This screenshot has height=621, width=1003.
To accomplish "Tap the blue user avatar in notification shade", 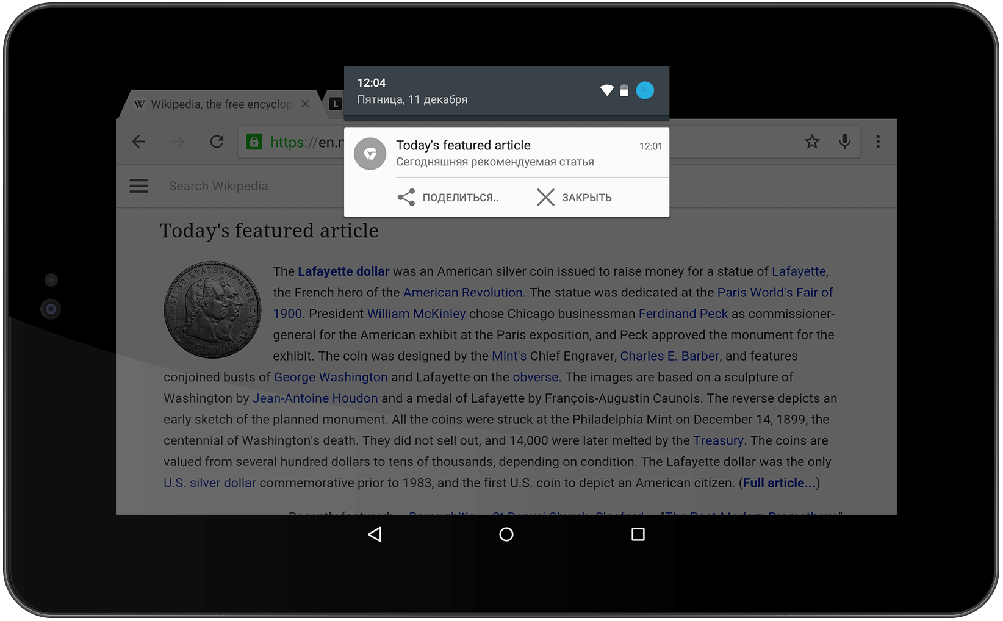I will (x=645, y=90).
